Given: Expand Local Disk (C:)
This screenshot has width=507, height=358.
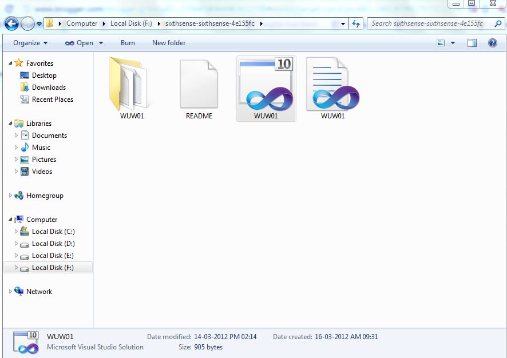Looking at the screenshot, I should tap(16, 232).
